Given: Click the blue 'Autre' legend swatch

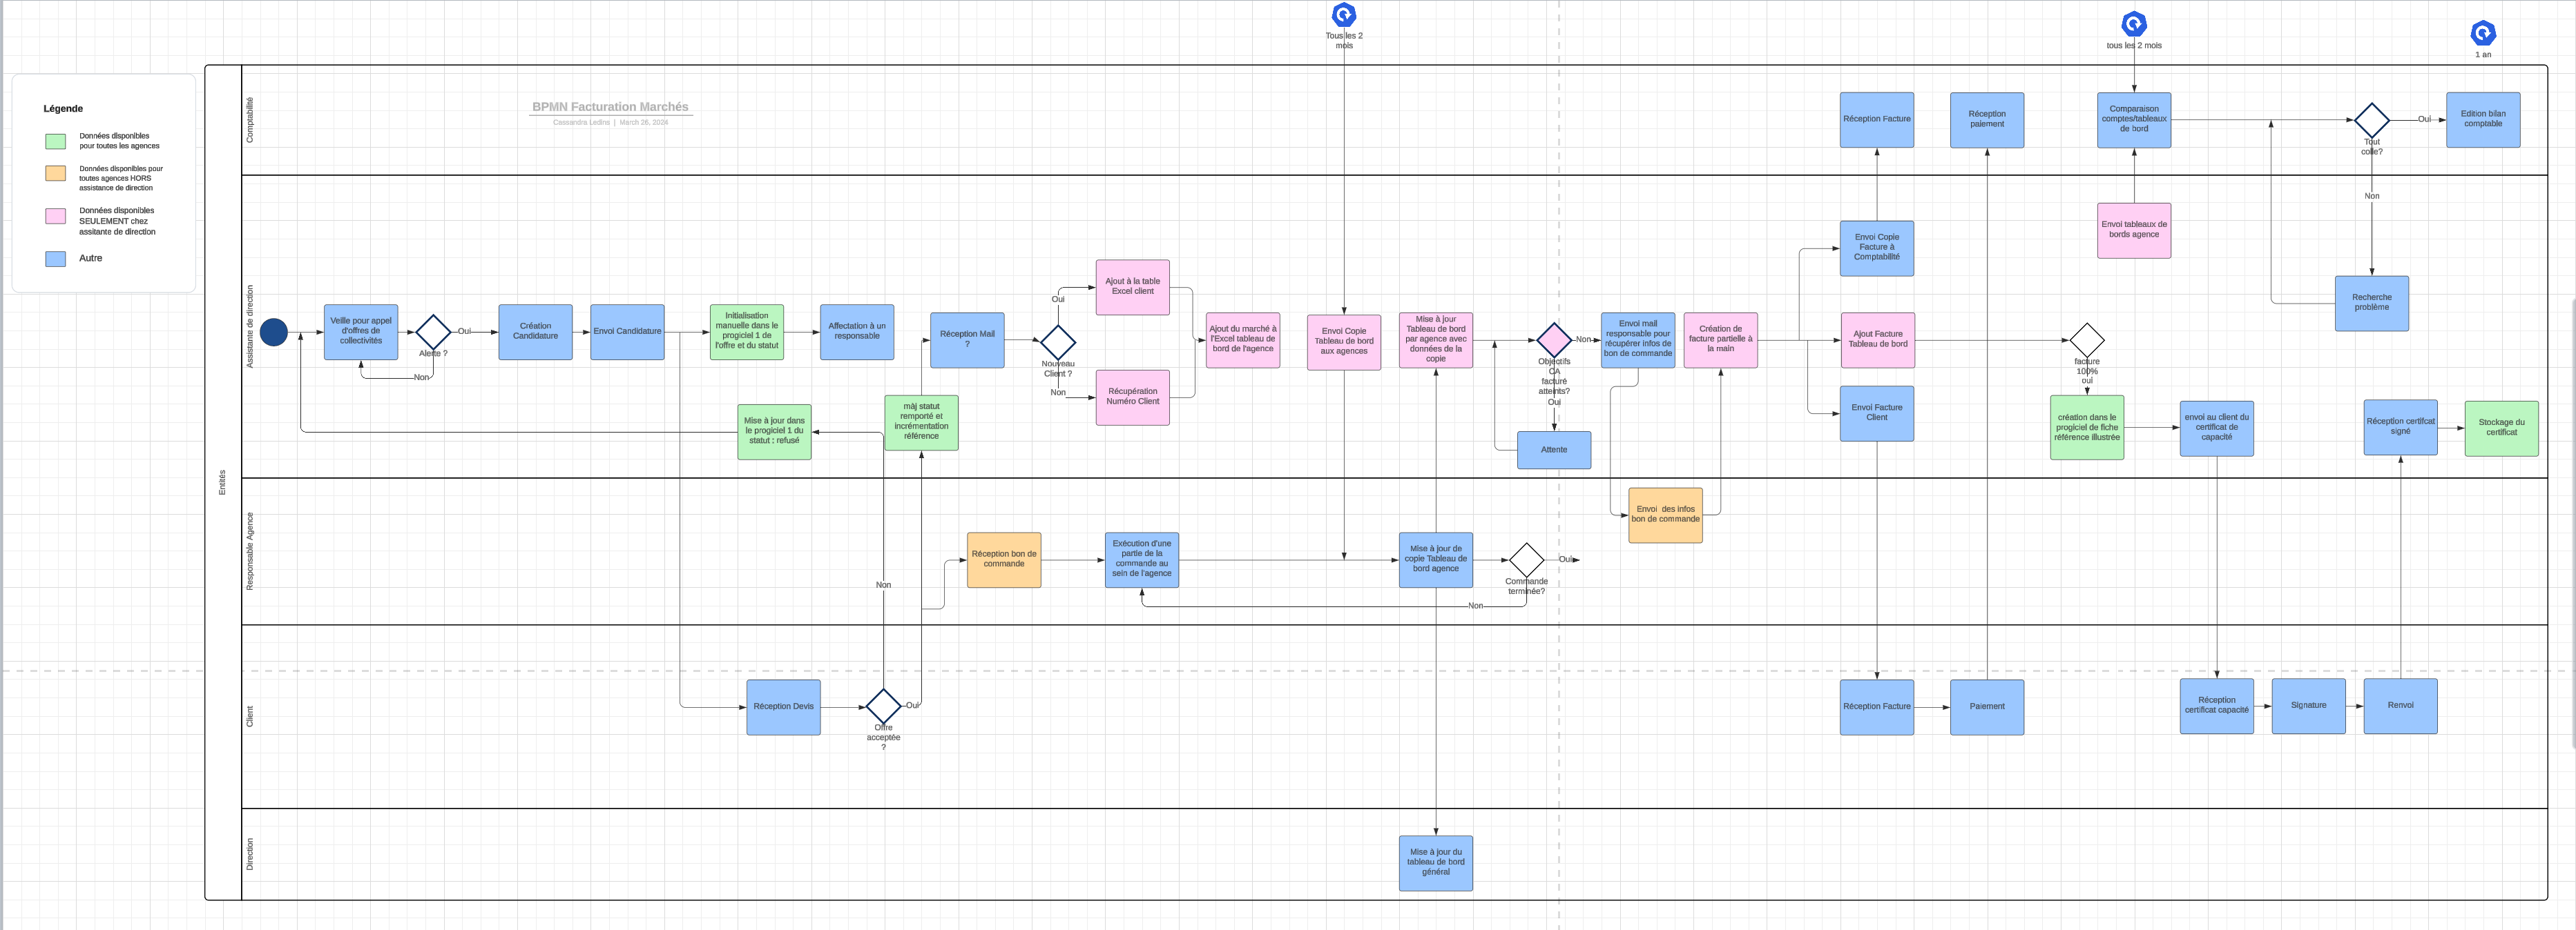Looking at the screenshot, I should (56, 259).
